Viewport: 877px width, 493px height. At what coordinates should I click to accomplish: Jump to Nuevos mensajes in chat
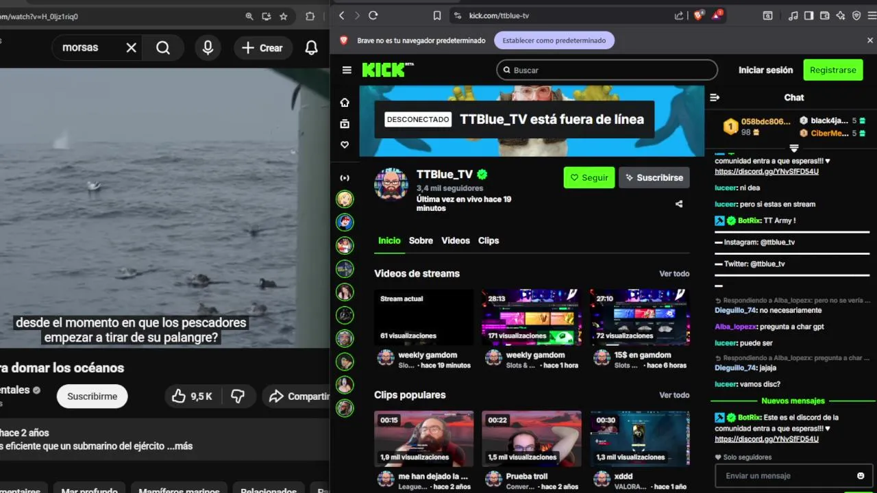point(793,401)
